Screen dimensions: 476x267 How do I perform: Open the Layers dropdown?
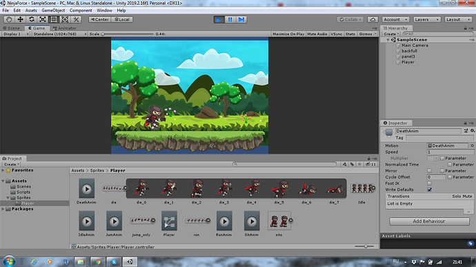(x=426, y=19)
